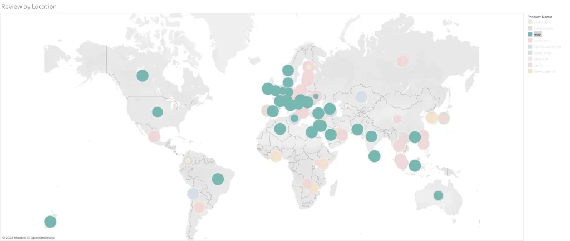Select the moz circle near Sri Lanka
570x241 pixels.
point(374,156)
